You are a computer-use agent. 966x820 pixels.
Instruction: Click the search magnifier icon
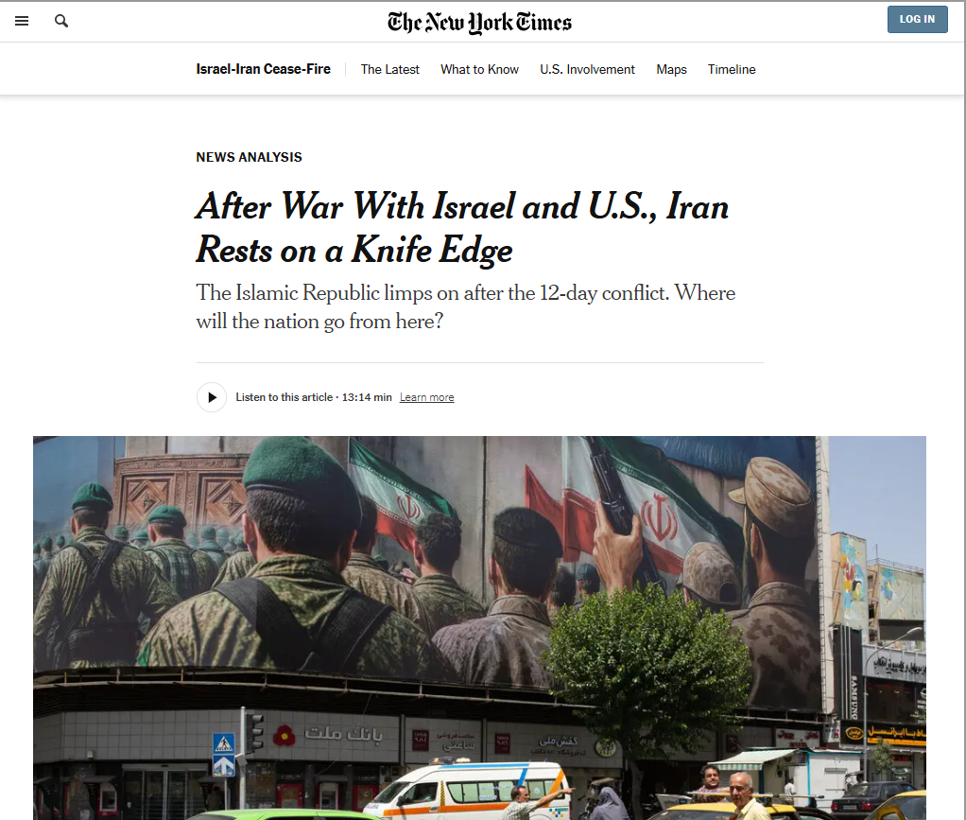[x=61, y=21]
